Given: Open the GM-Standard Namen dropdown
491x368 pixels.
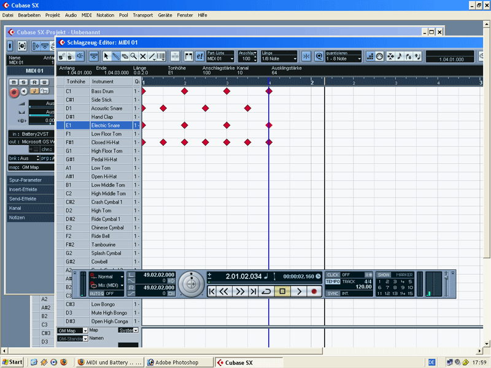Looking at the screenshot, I should tap(72, 339).
